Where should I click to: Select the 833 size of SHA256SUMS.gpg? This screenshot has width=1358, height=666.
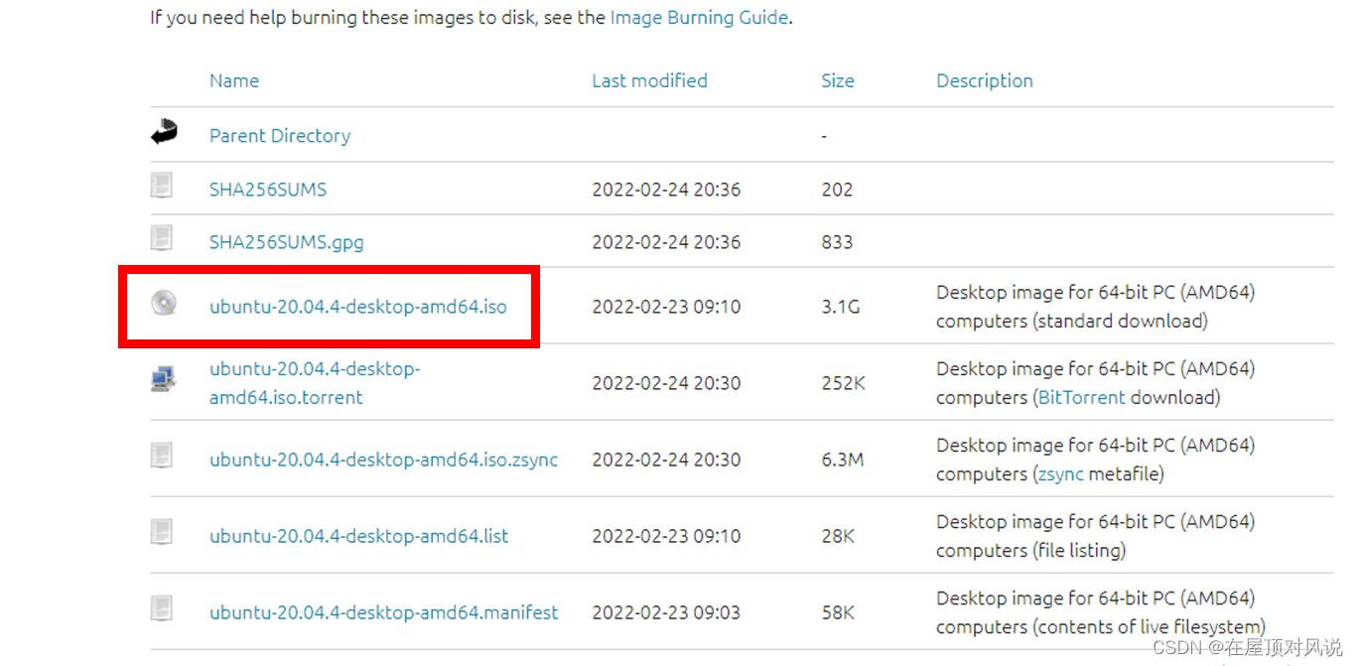click(837, 242)
